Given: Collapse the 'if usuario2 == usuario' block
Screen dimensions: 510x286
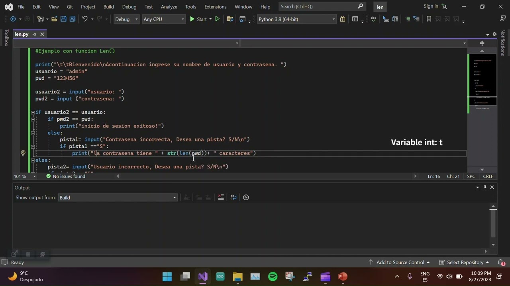Looking at the screenshot, I should click(x=33, y=112).
